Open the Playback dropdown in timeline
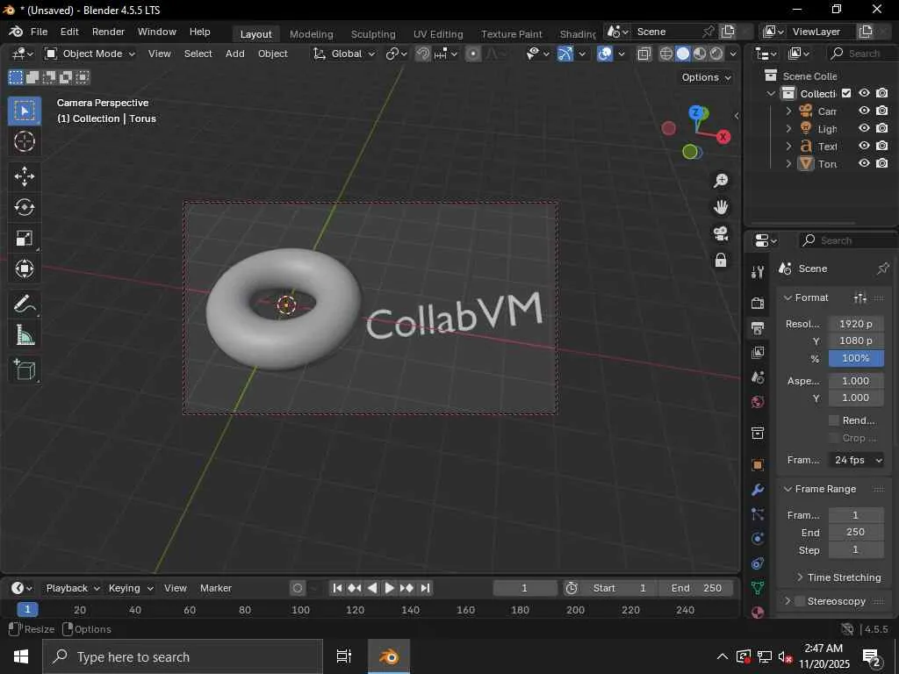Screen dimensions: 899x674 tap(72, 588)
